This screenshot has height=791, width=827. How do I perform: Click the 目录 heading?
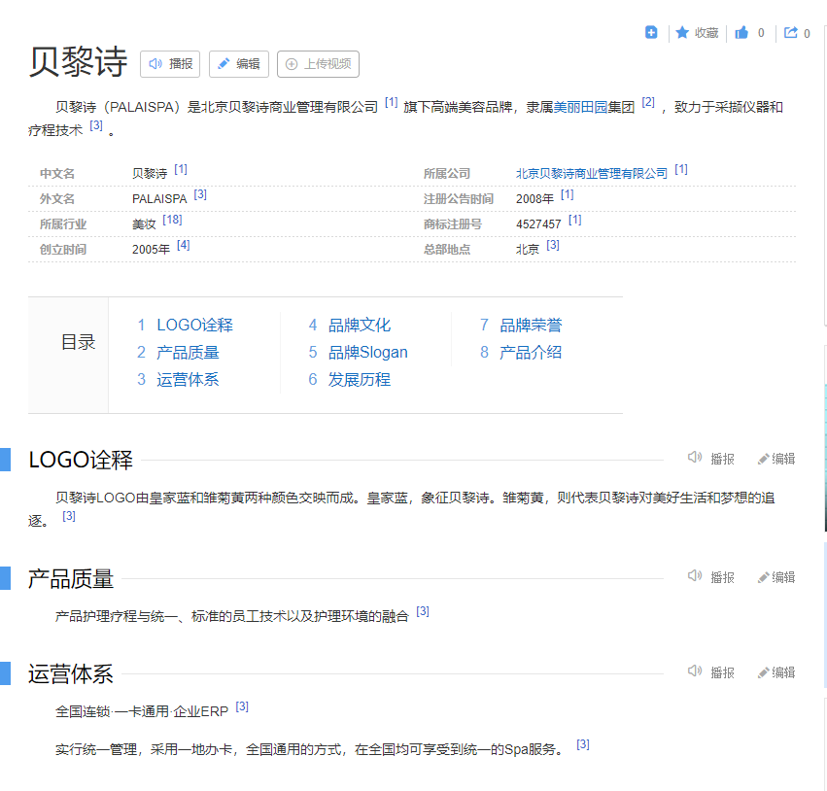(x=78, y=342)
